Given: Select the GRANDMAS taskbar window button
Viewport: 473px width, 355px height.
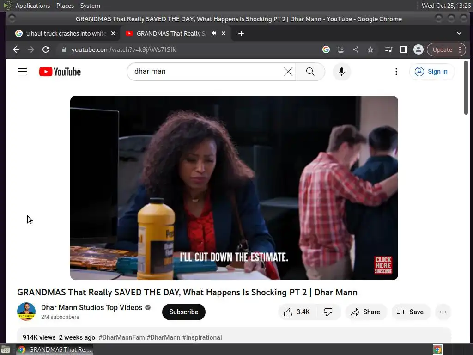Looking at the screenshot, I should click(55, 349).
